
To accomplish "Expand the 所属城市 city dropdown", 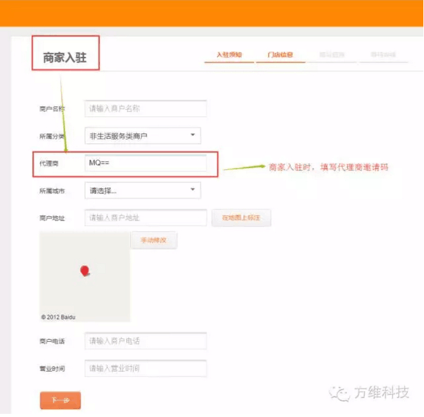I will click(142, 190).
